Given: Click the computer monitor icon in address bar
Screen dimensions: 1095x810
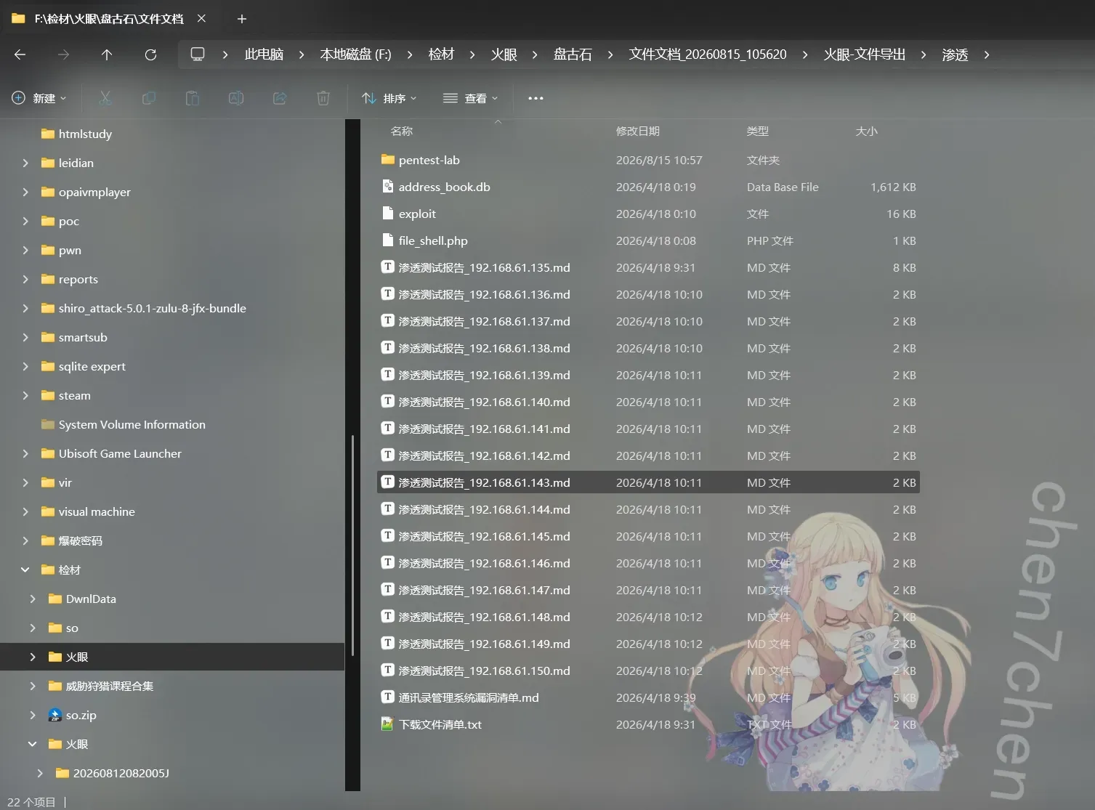Looking at the screenshot, I should pyautogui.click(x=198, y=54).
